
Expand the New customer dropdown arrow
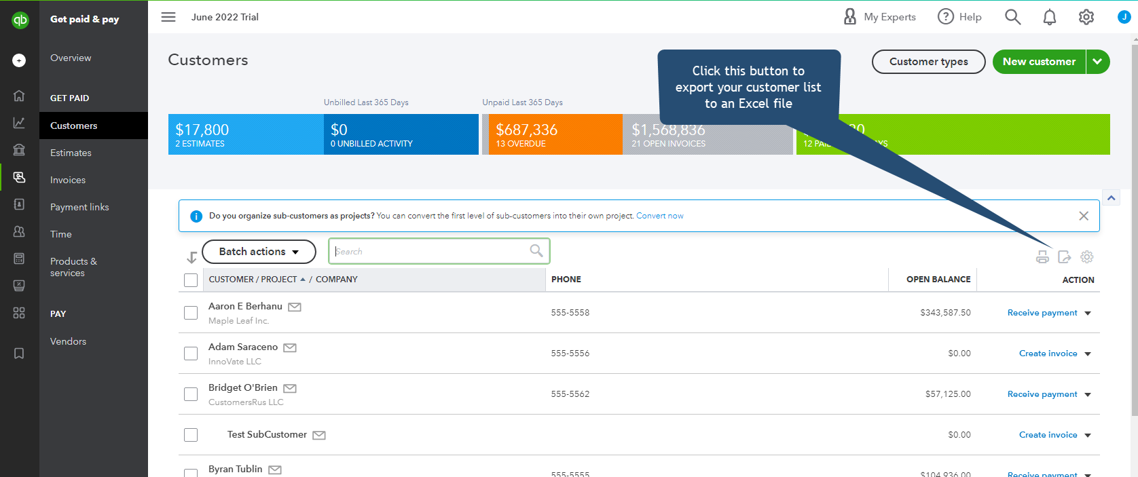point(1097,62)
